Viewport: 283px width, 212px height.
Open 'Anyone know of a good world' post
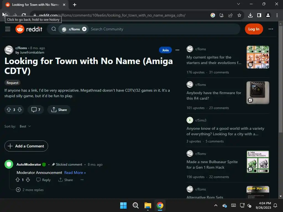[x=225, y=131]
